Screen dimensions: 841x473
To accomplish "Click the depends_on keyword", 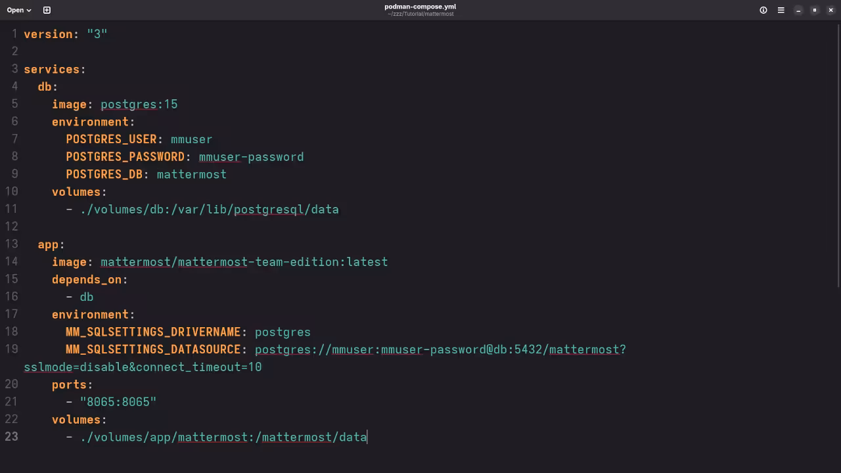I will (85, 279).
